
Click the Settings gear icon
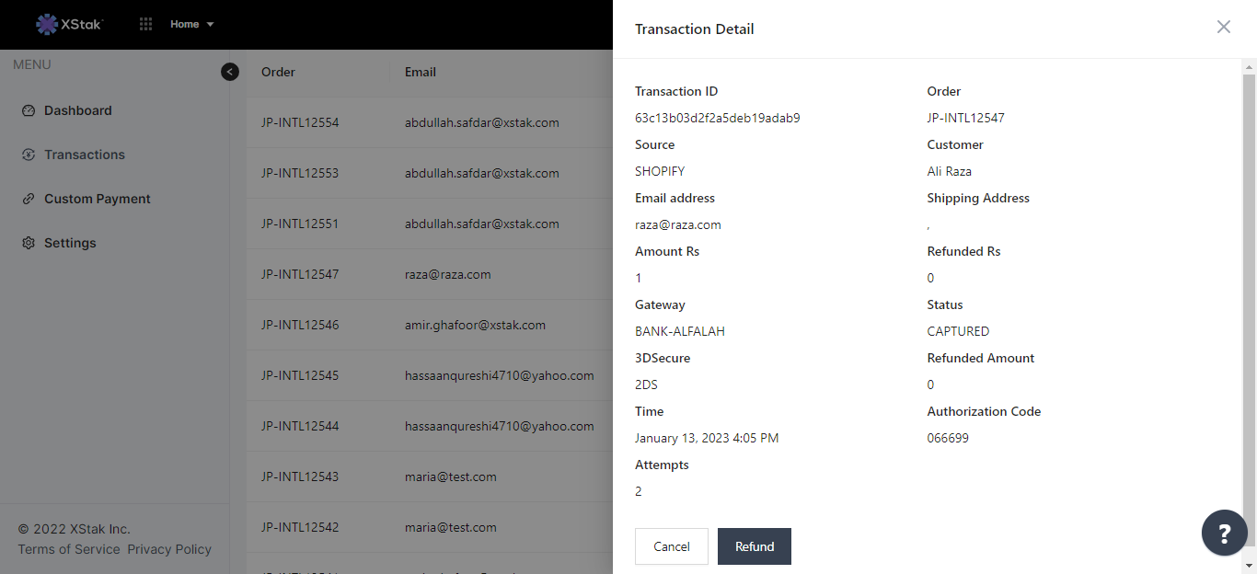[x=29, y=243]
